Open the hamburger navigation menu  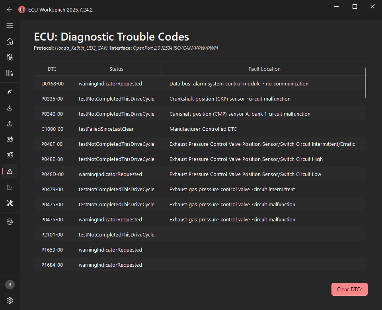click(10, 25)
